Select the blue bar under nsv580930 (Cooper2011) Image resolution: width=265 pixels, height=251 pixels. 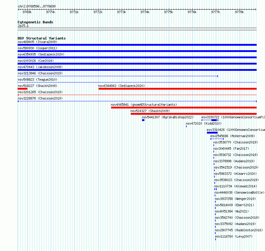click(137, 51)
